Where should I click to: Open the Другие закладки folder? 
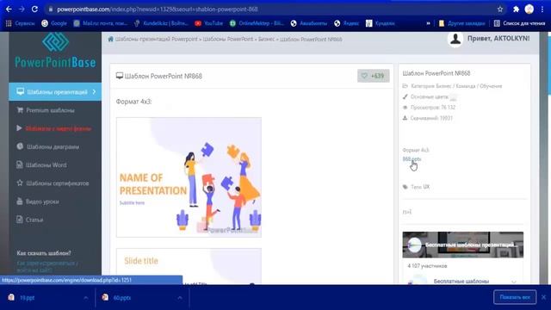pyautogui.click(x=461, y=23)
